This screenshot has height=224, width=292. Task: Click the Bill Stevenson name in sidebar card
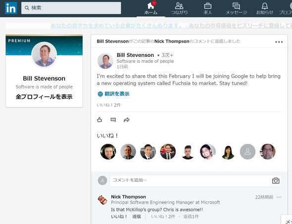point(44,78)
